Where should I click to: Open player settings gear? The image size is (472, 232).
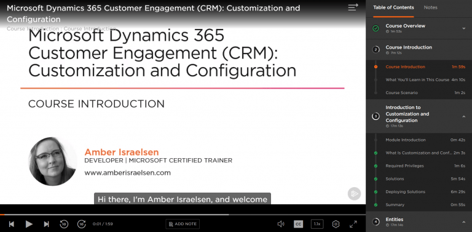[x=336, y=224]
